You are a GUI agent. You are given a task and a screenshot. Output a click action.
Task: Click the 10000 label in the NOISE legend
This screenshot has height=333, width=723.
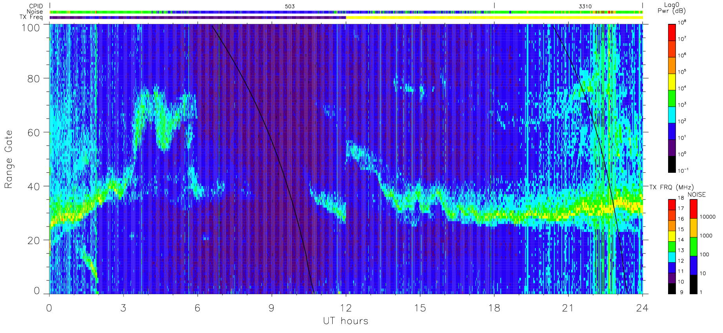(708, 217)
